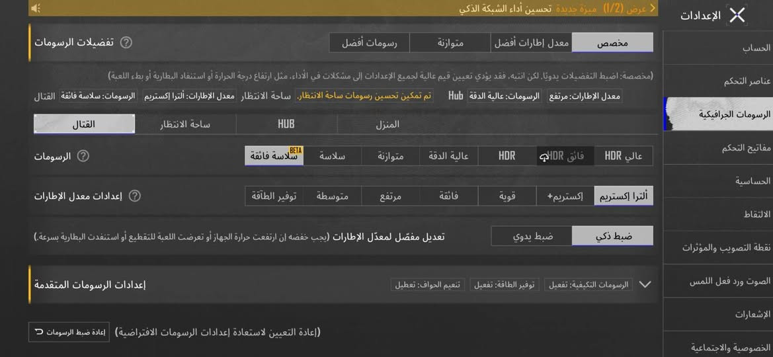Click the yellow lobby graphics enabled notice
Viewport: 773px width, 357px height.
364,96
